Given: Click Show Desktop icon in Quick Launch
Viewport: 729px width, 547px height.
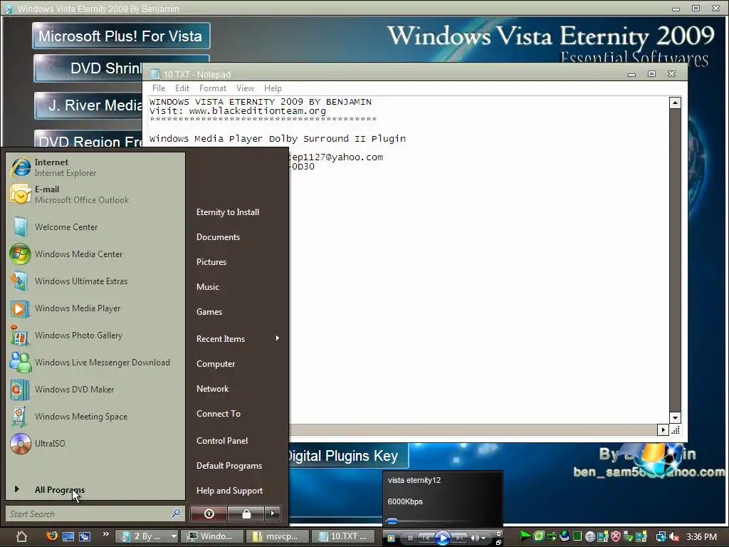Looking at the screenshot, I should [x=68, y=536].
